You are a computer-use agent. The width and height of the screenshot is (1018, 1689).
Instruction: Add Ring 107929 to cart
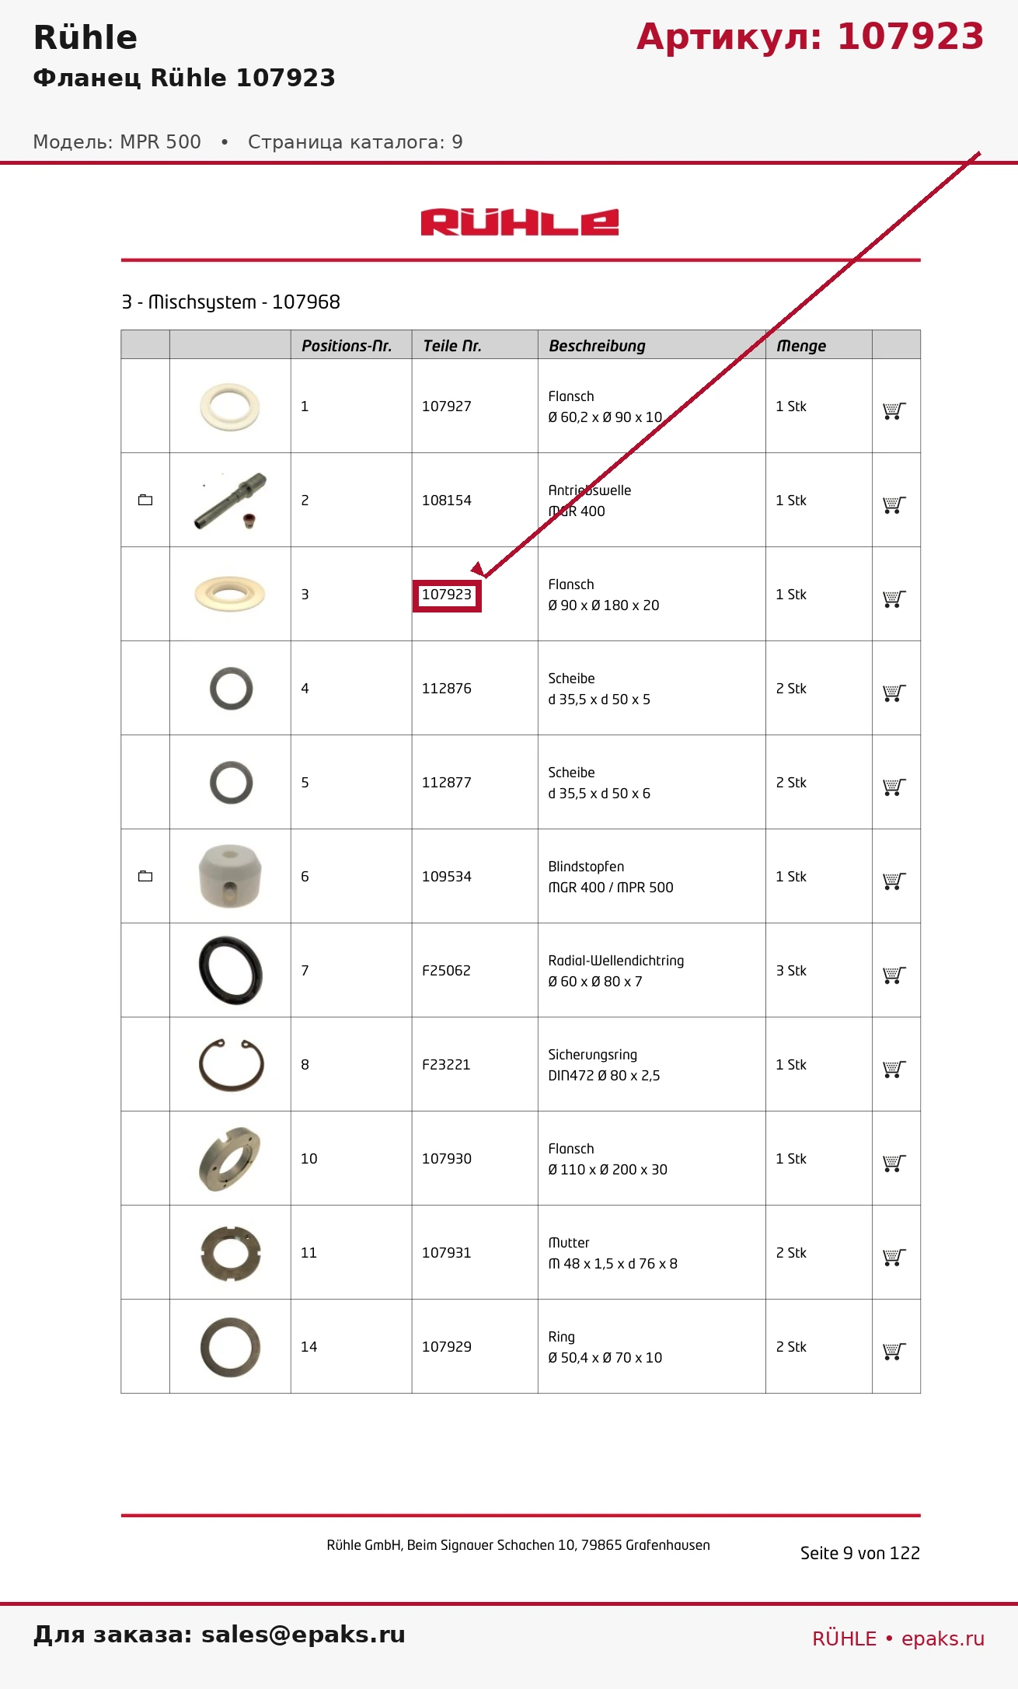pos(894,1351)
